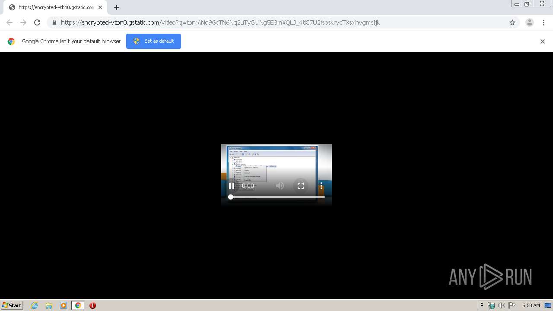View site information via lock icon
Image resolution: width=553 pixels, height=311 pixels.
click(54, 22)
